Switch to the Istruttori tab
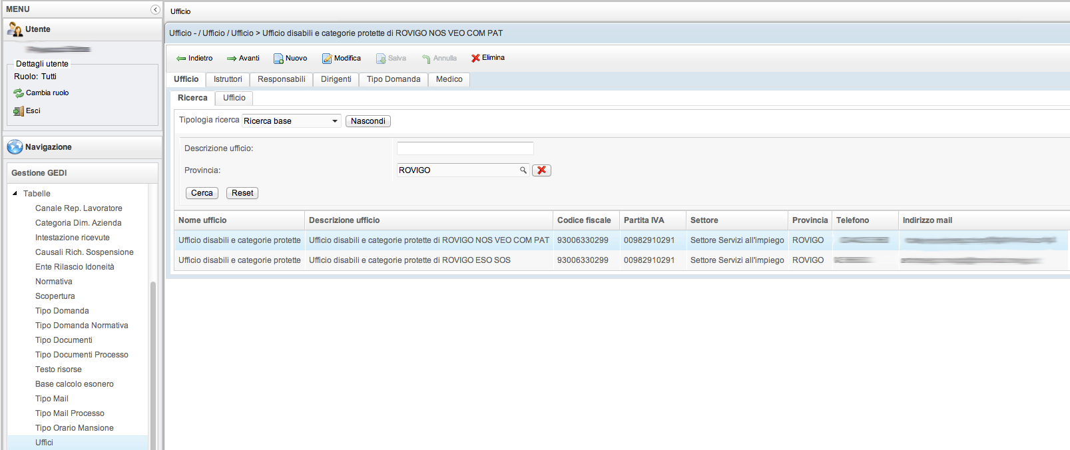 point(228,79)
